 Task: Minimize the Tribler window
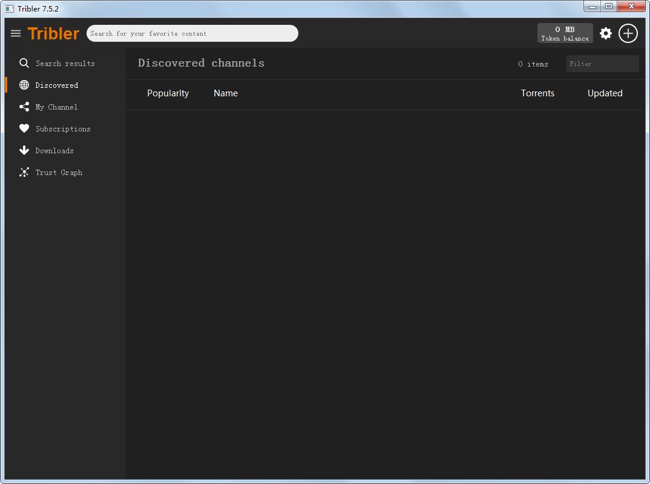[x=593, y=7]
